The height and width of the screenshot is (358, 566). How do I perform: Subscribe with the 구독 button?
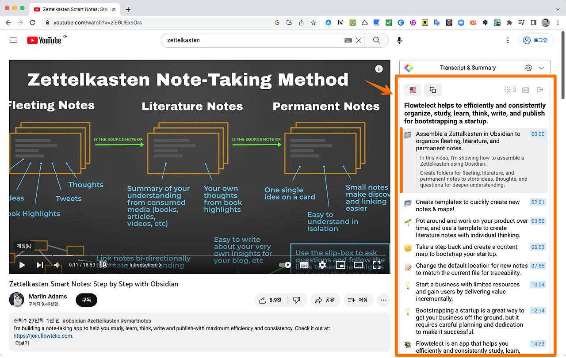pos(86,300)
